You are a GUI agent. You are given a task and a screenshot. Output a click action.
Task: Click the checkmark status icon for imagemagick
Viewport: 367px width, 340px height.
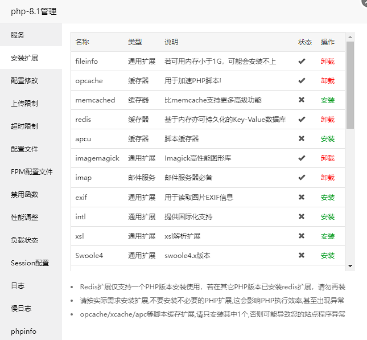pyautogui.click(x=302, y=158)
